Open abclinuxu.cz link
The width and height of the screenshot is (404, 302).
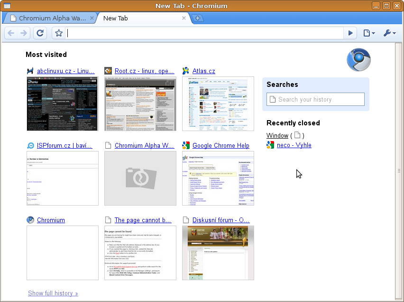coord(66,71)
